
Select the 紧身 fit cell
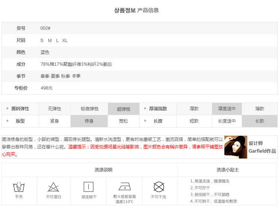click(55, 121)
